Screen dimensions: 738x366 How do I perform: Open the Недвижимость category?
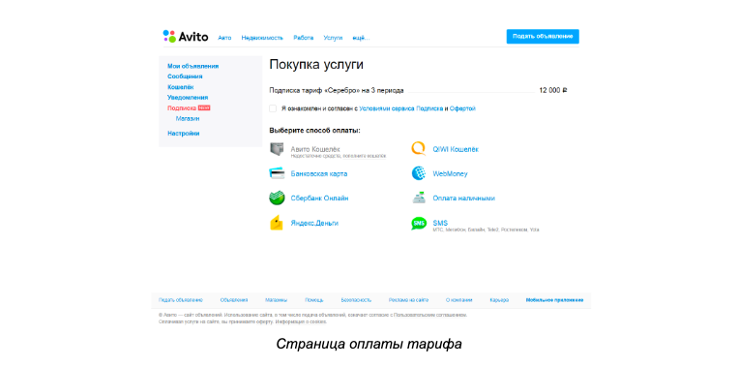click(262, 38)
